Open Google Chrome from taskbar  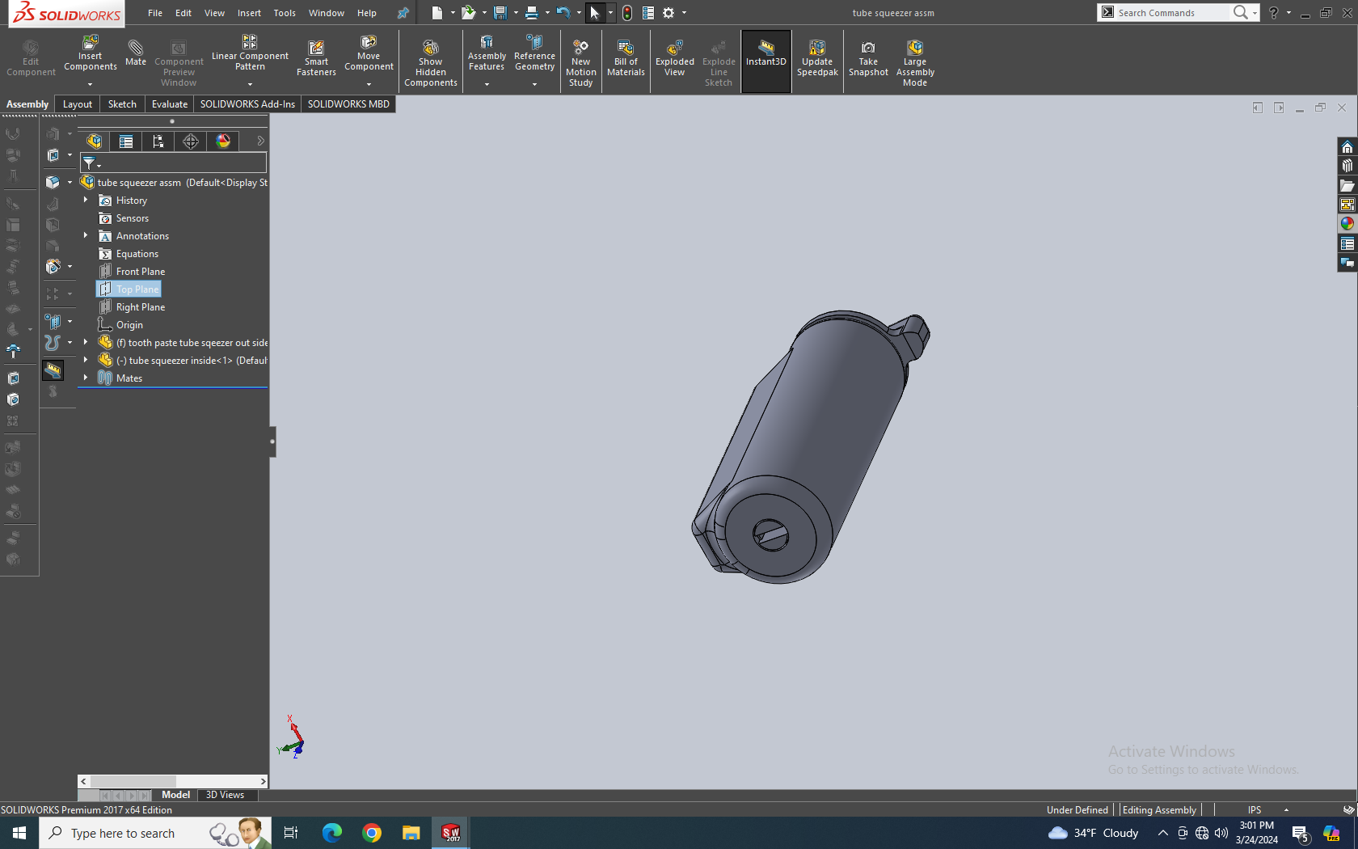pos(372,833)
